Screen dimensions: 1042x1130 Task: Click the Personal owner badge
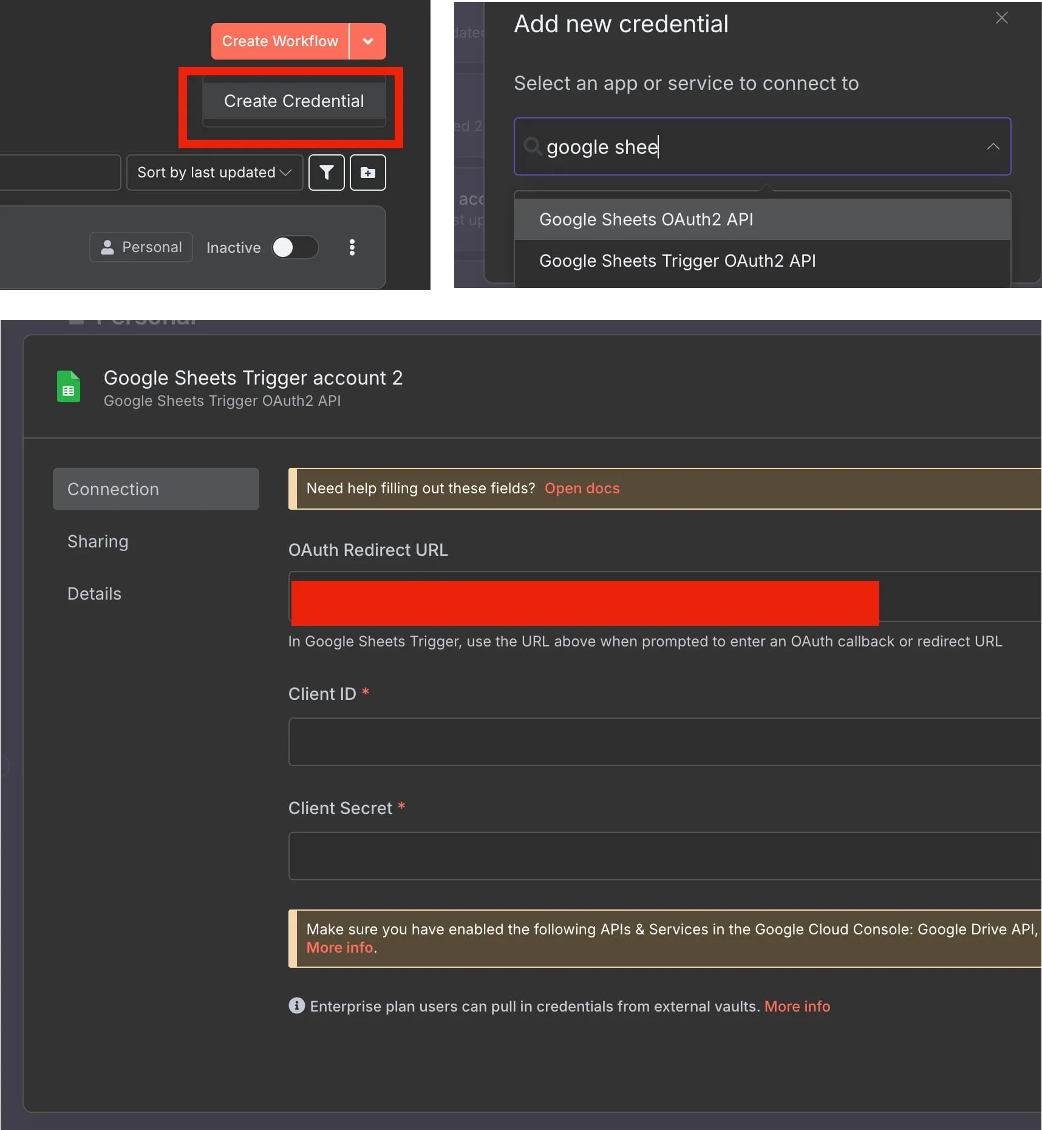click(x=141, y=247)
